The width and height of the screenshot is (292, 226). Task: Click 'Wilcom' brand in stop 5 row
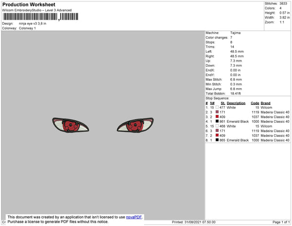266,126
